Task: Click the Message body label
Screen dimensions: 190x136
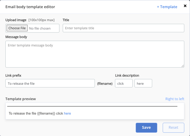Action: [16, 37]
